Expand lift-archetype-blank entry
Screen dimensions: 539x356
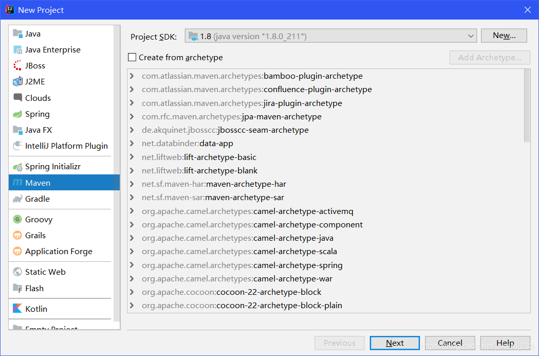(x=132, y=170)
